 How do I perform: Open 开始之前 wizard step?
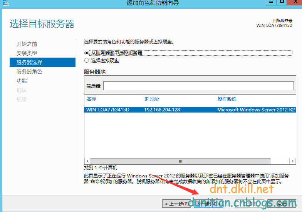27,44
